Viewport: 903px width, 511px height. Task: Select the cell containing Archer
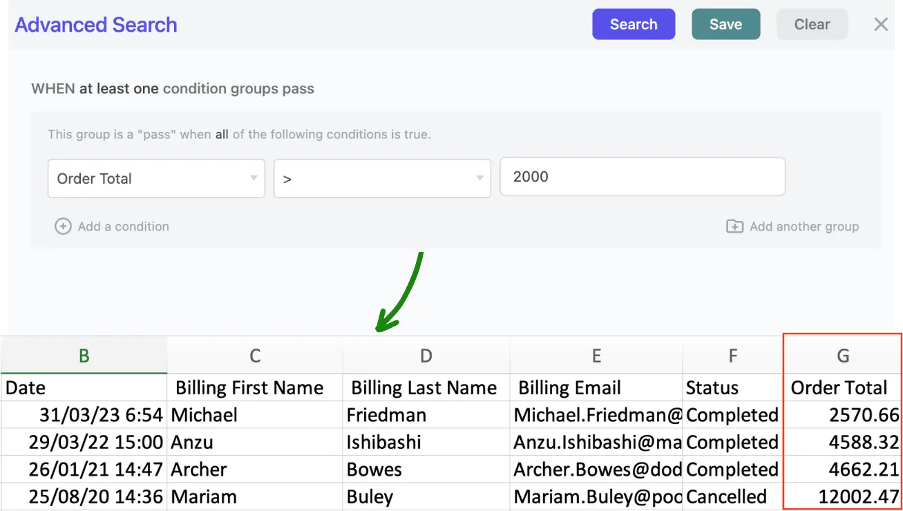(255, 470)
